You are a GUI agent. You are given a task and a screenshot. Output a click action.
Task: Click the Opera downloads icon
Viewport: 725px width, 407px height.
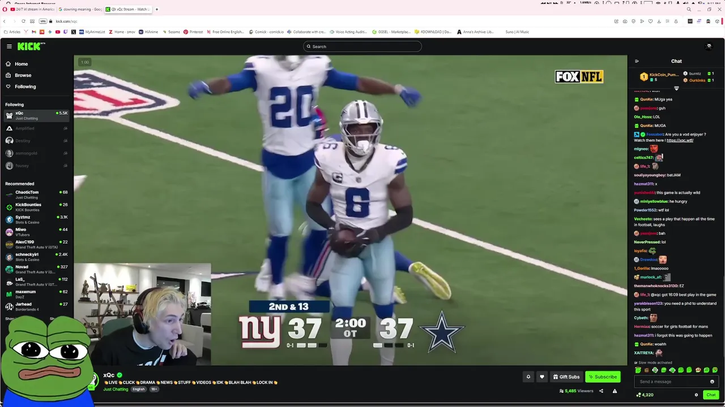click(x=659, y=21)
